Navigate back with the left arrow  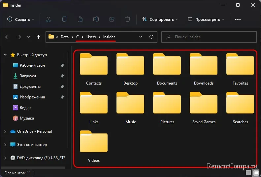click(8, 37)
